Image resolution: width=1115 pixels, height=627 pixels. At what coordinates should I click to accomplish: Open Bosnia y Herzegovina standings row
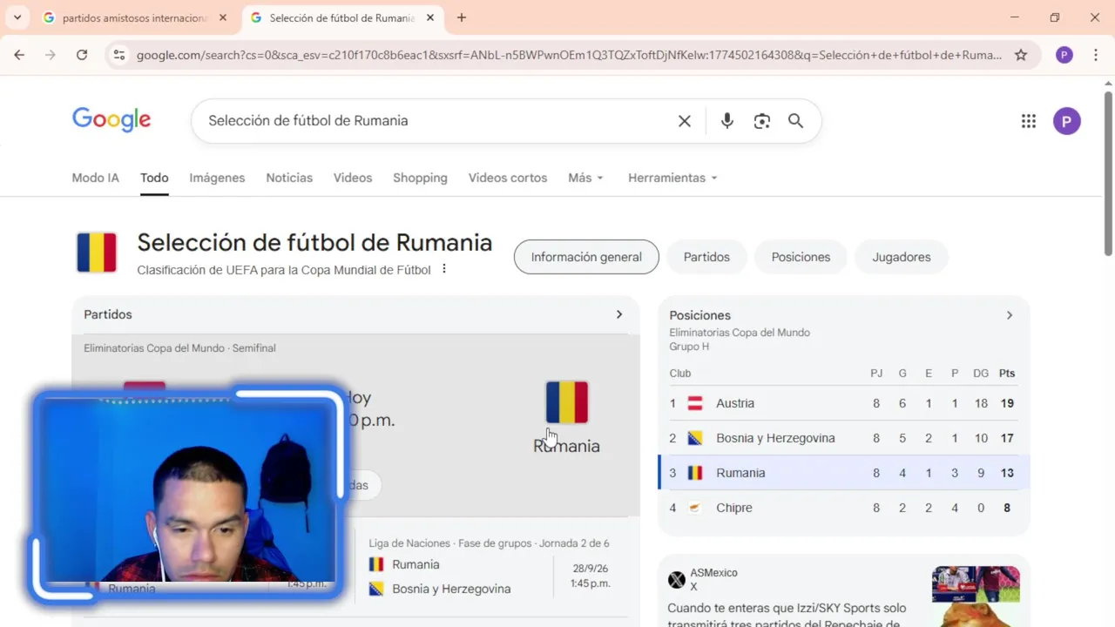click(x=844, y=438)
